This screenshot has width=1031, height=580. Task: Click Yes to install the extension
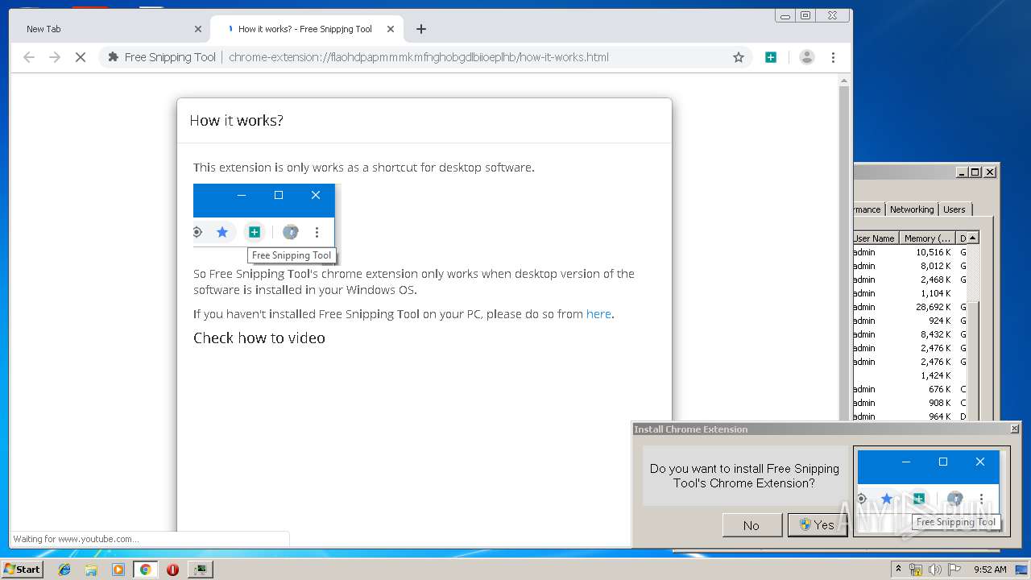click(x=817, y=525)
